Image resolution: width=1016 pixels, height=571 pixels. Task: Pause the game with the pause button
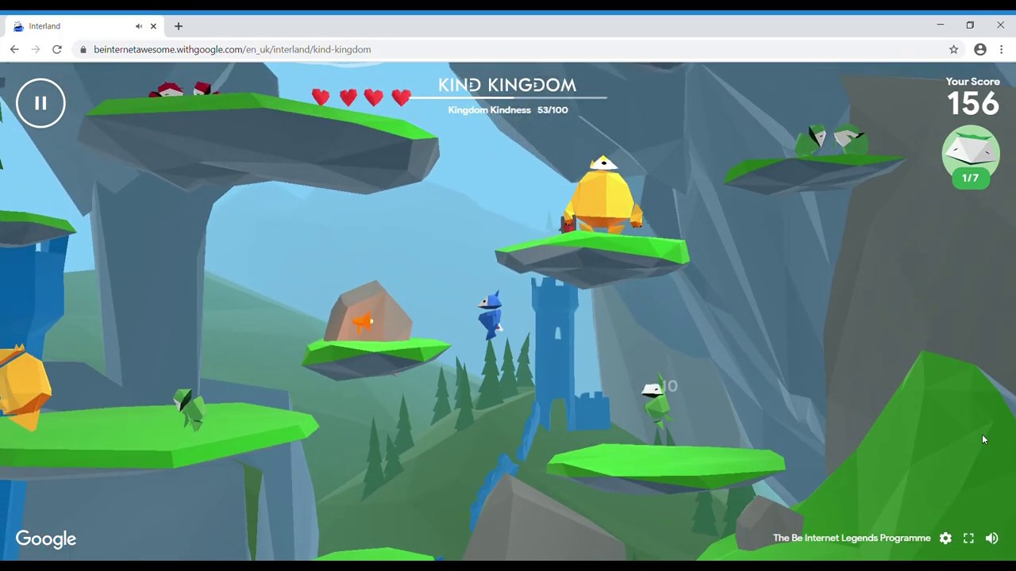coord(40,103)
